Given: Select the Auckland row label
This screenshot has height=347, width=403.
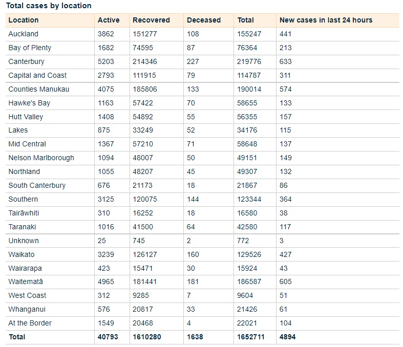Looking at the screenshot, I should coord(24,34).
